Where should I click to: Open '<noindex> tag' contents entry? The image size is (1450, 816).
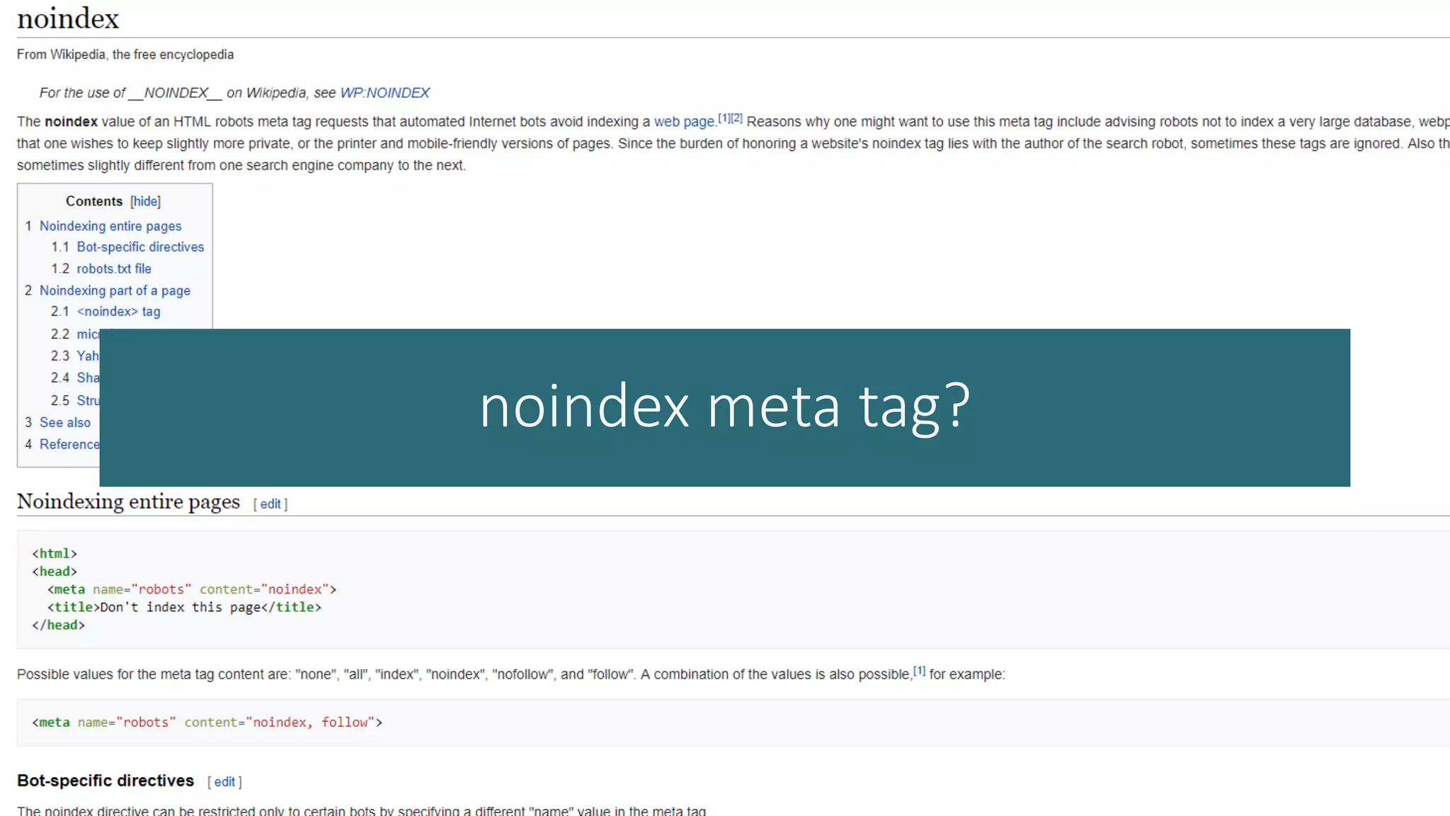(x=118, y=312)
